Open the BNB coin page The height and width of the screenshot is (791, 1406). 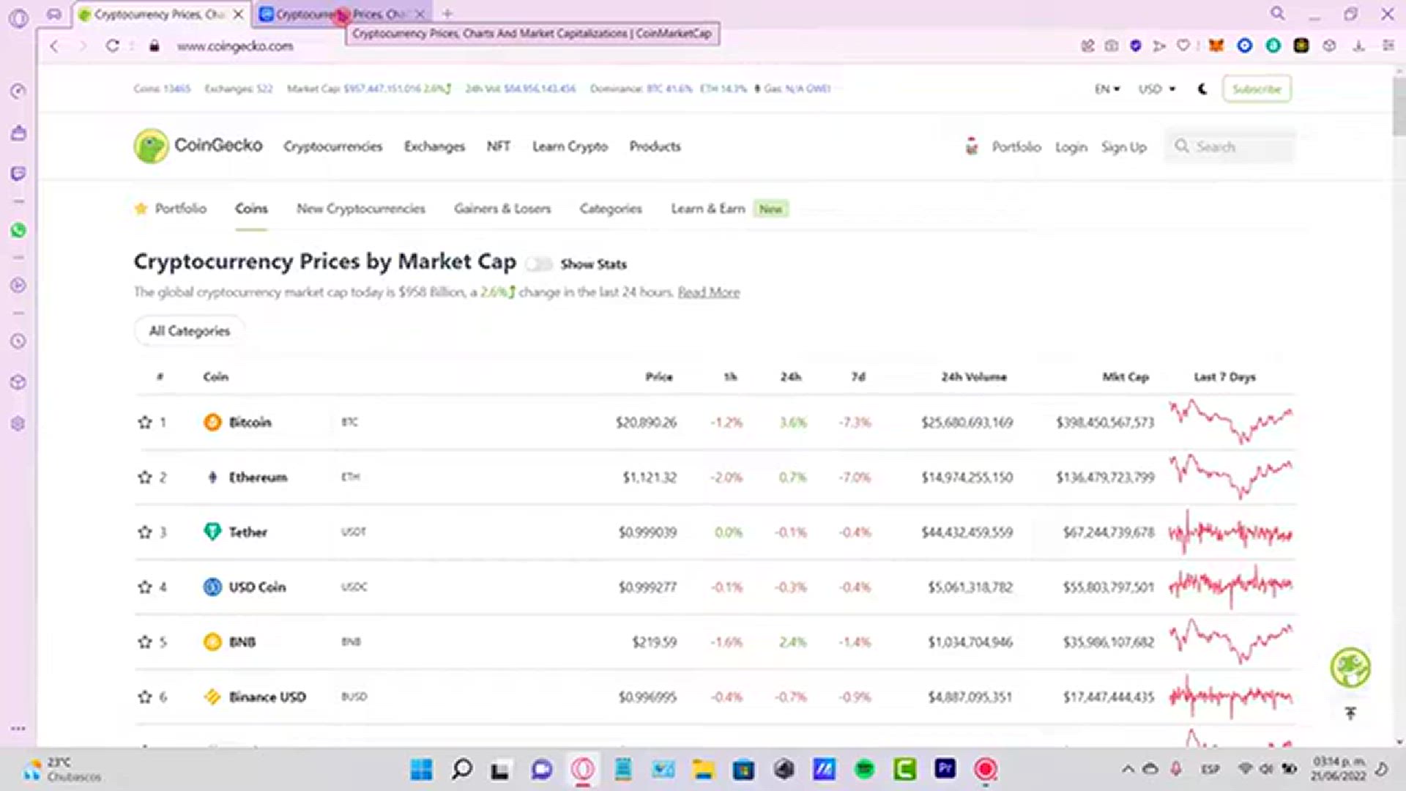(242, 642)
